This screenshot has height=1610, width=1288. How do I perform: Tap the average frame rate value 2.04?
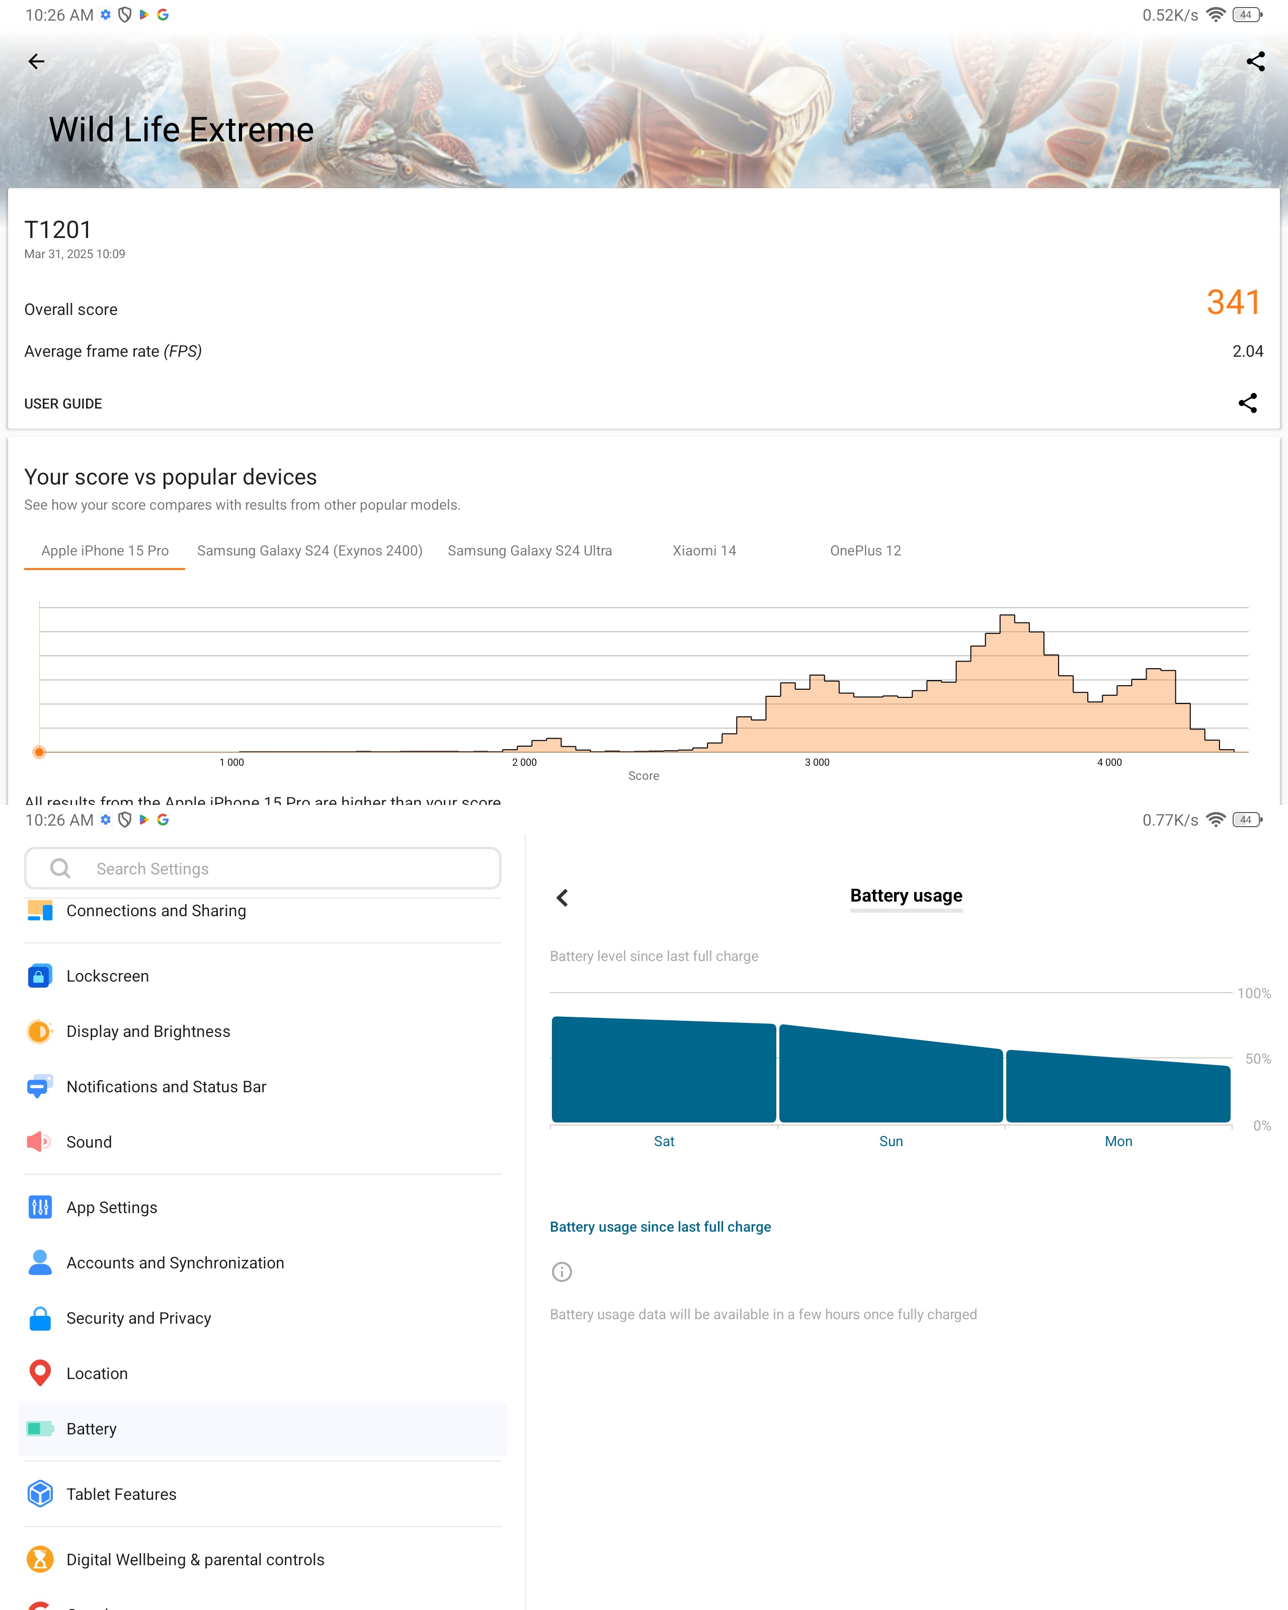[1247, 351]
